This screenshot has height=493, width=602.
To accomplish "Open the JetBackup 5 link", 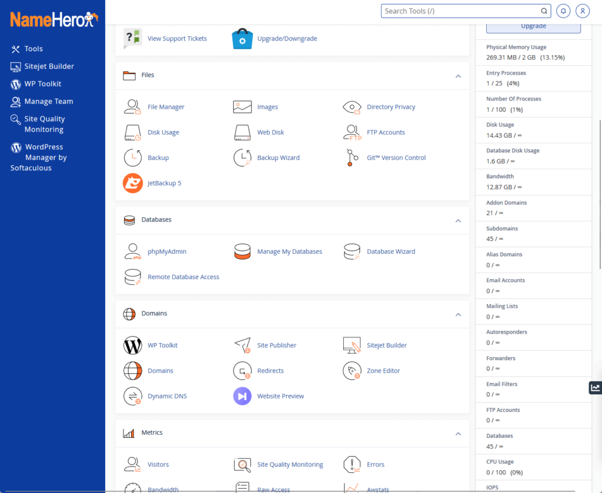I will pyautogui.click(x=165, y=183).
